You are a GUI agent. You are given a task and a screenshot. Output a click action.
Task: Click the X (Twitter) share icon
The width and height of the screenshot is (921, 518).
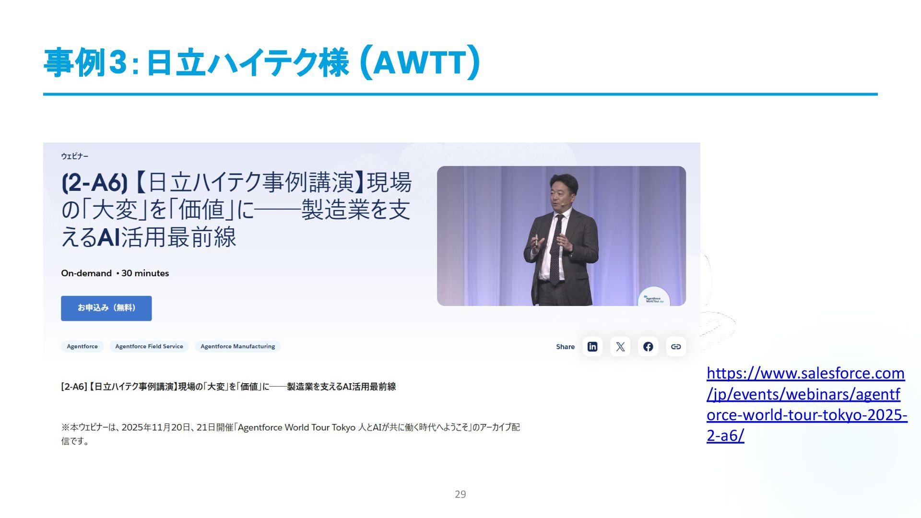[x=620, y=346]
